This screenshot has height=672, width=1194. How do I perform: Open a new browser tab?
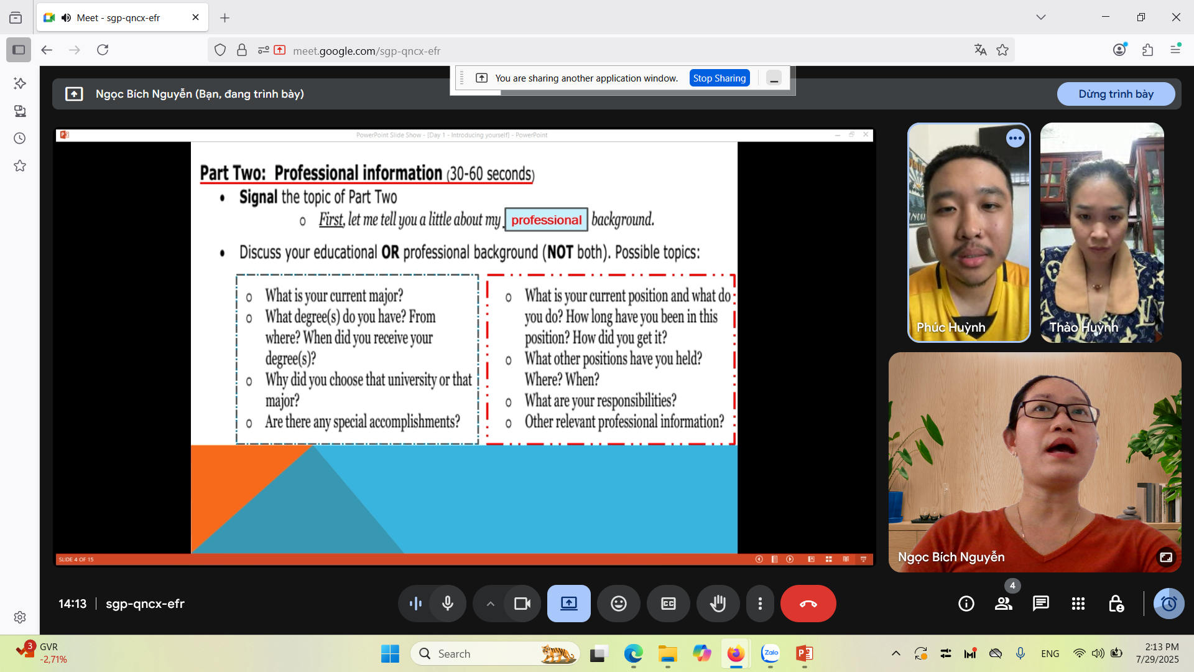(224, 18)
